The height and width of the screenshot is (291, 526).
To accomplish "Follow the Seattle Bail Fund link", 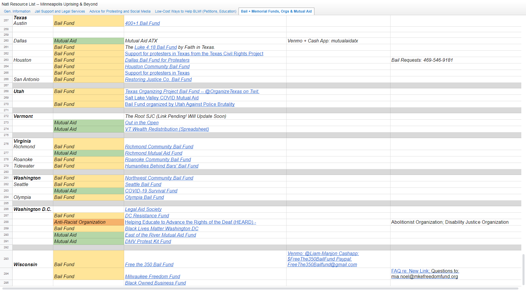I will pos(143,185).
